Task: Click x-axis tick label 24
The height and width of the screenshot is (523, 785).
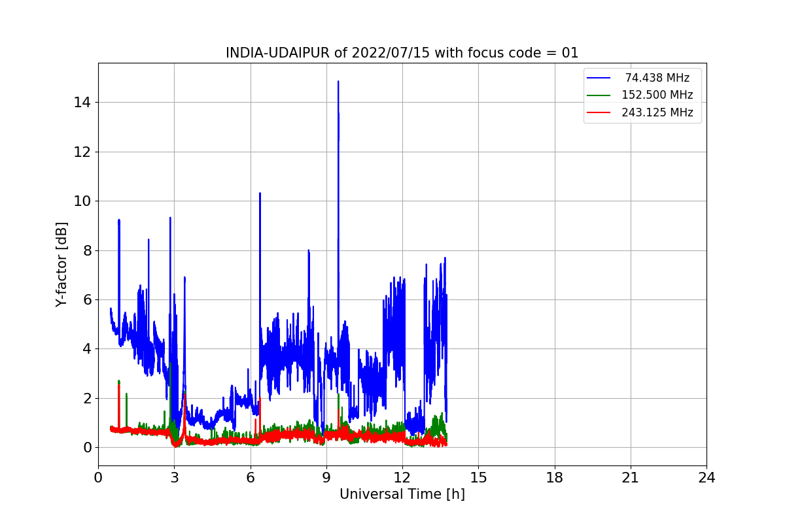Action: pyautogui.click(x=706, y=478)
